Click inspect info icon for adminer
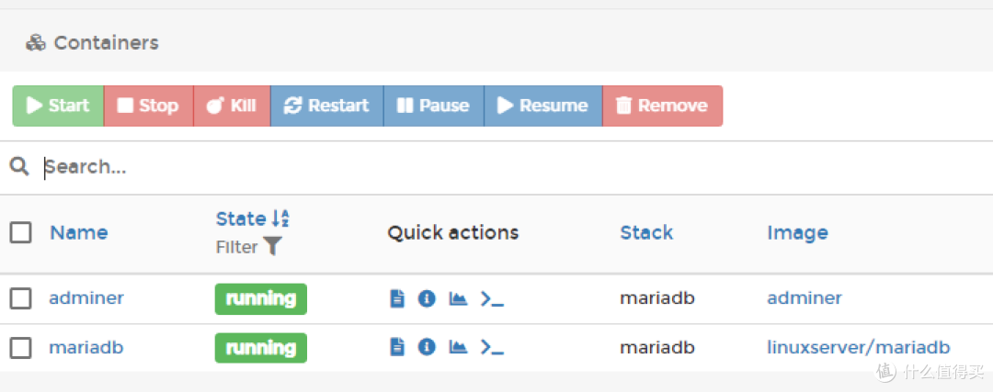This screenshot has width=993, height=392. click(x=427, y=298)
